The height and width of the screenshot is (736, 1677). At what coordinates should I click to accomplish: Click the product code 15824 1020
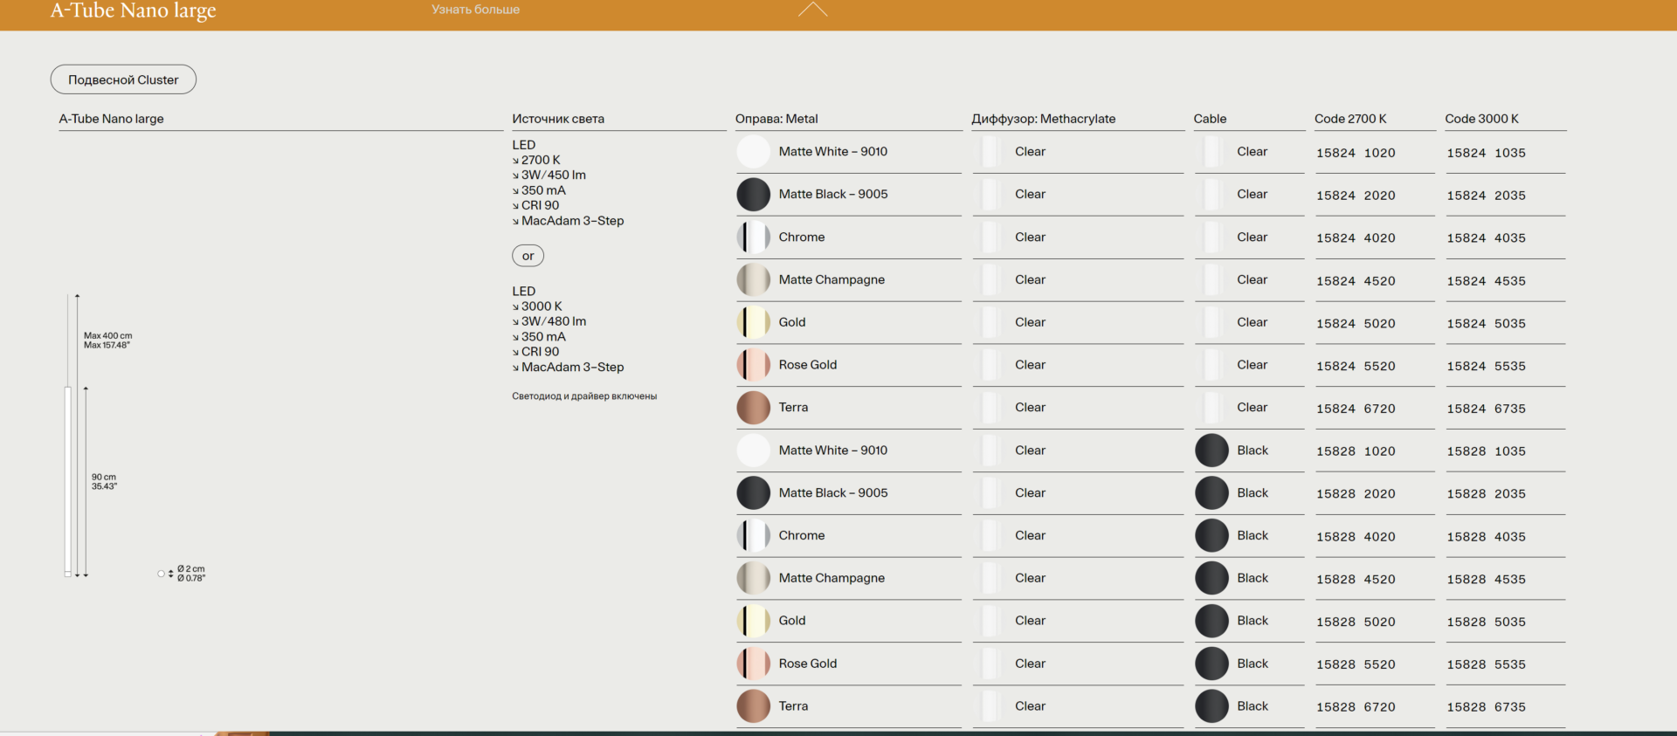1356,153
